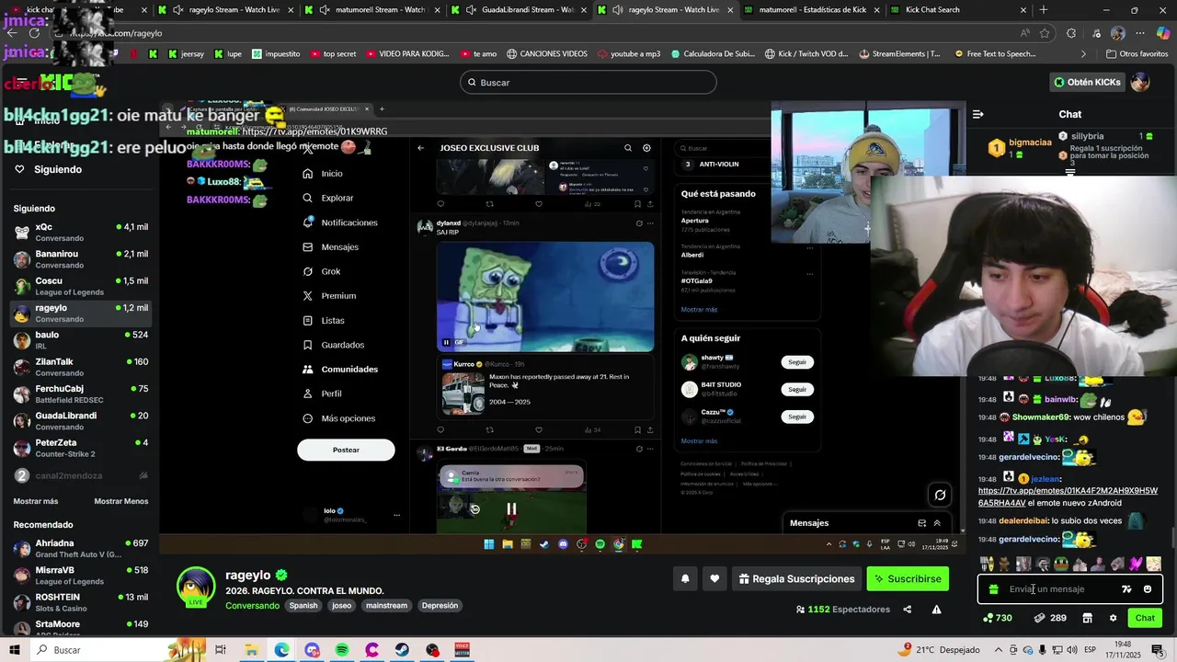Open Ahriadna recommended channel
The width and height of the screenshot is (1177, 662).
click(x=81, y=549)
